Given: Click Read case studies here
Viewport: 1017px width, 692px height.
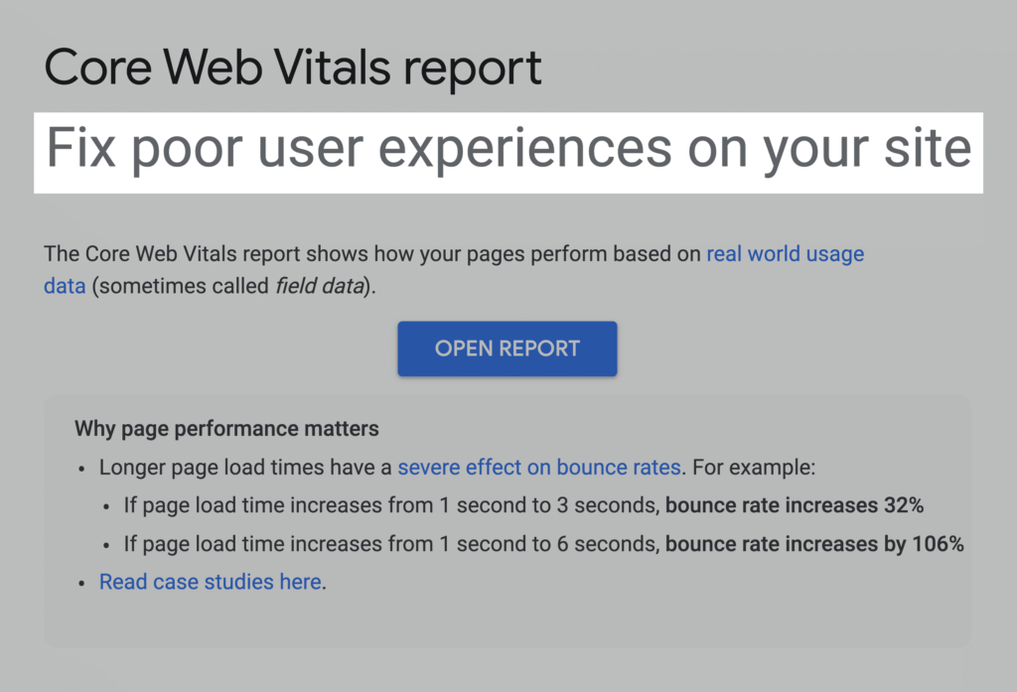Looking at the screenshot, I should (209, 582).
